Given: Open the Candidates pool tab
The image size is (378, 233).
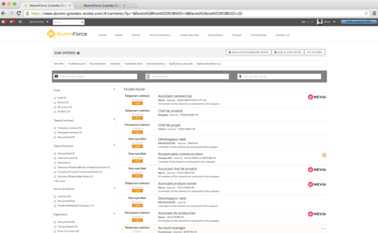Looking at the screenshot, I should coord(77,64).
